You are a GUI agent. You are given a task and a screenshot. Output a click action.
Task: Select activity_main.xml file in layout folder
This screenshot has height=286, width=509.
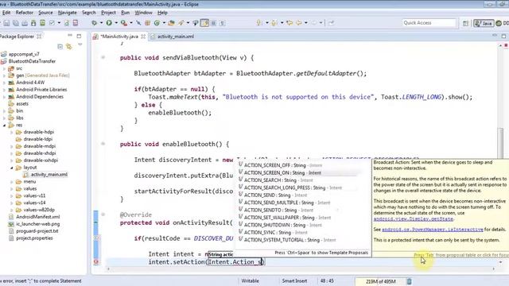pos(49,175)
